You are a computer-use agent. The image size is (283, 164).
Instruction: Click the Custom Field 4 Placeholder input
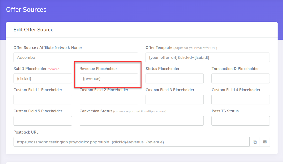(241, 100)
